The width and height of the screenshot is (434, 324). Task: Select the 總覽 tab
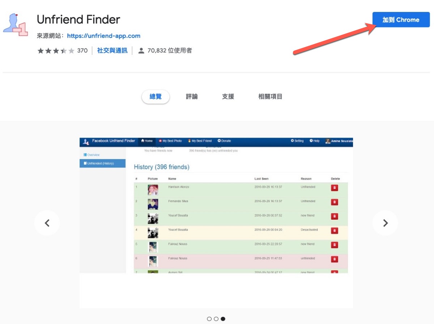click(x=156, y=97)
